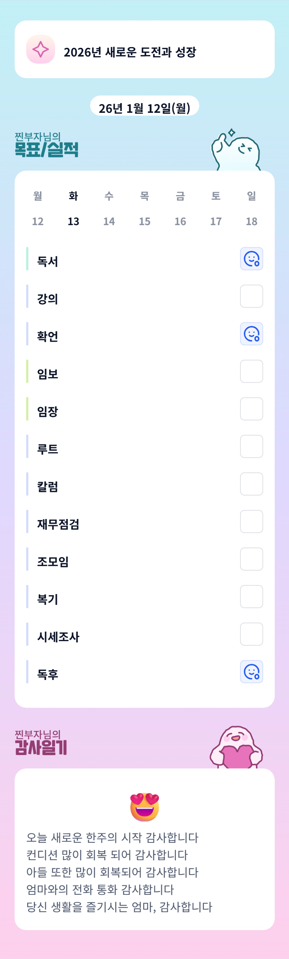
Task: Check the 강의 checkbox
Action: click(251, 297)
